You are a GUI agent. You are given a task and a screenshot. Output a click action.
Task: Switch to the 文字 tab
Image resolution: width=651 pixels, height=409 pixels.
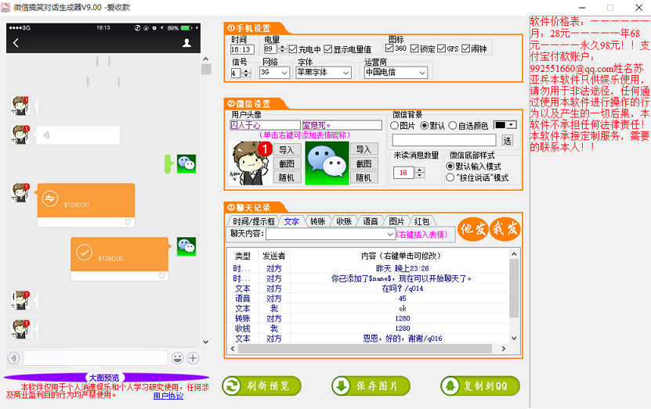(x=291, y=221)
